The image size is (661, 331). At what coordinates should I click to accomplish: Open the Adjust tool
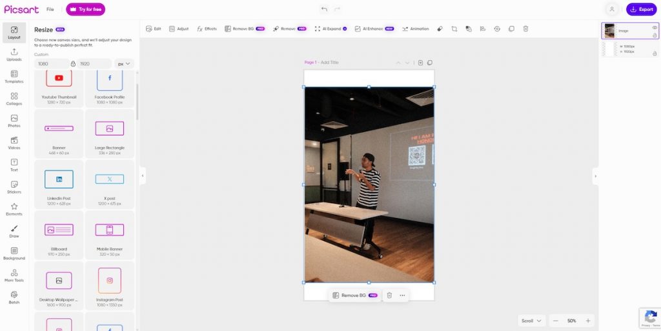tap(179, 28)
